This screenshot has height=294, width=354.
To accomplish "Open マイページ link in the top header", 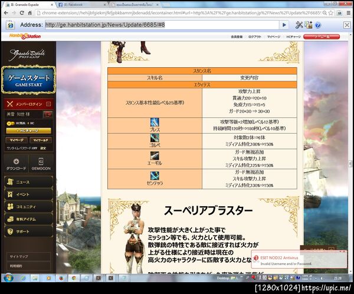I will [x=273, y=37].
